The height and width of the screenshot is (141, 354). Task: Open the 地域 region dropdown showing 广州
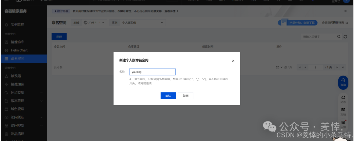click(94, 23)
